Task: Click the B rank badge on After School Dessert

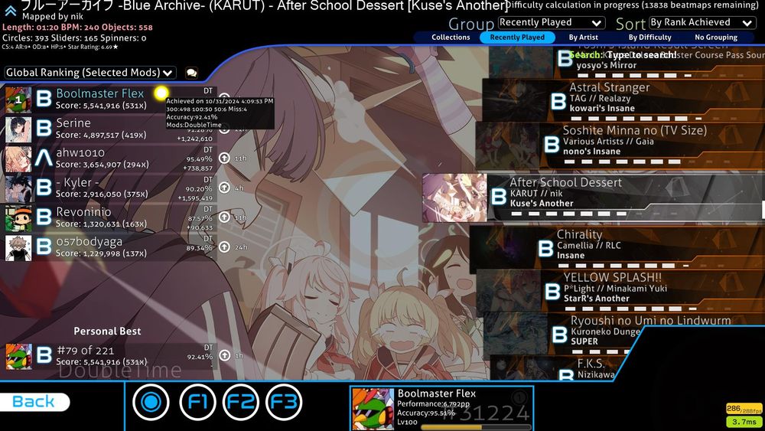Action: [x=499, y=197]
